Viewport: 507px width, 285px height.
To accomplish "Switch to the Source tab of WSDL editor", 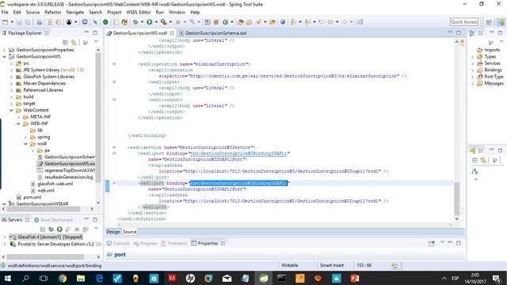I will point(130,232).
